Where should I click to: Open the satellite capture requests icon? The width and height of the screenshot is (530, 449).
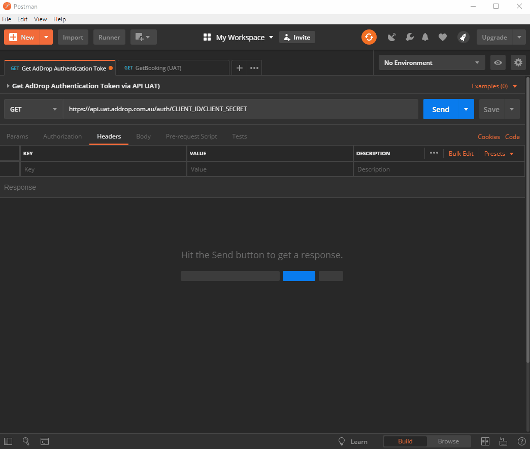coord(392,37)
